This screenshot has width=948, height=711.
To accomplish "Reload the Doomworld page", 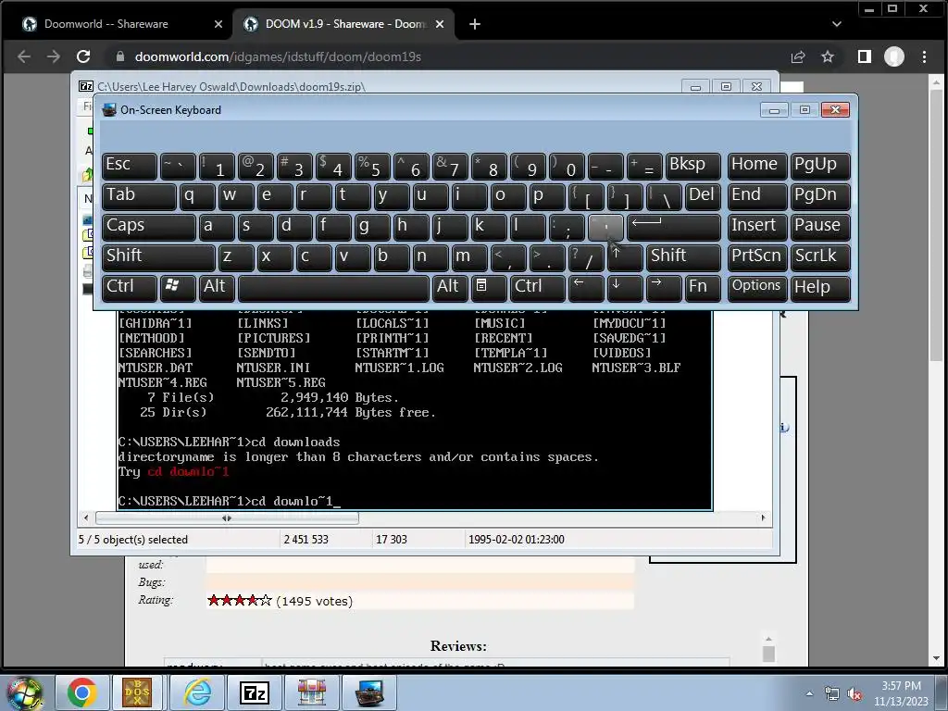I will point(83,56).
